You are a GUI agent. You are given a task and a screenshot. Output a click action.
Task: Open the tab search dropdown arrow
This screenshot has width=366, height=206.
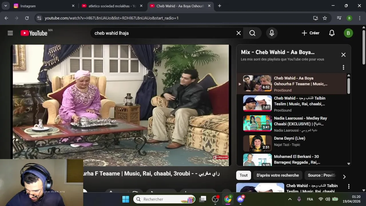(5, 6)
